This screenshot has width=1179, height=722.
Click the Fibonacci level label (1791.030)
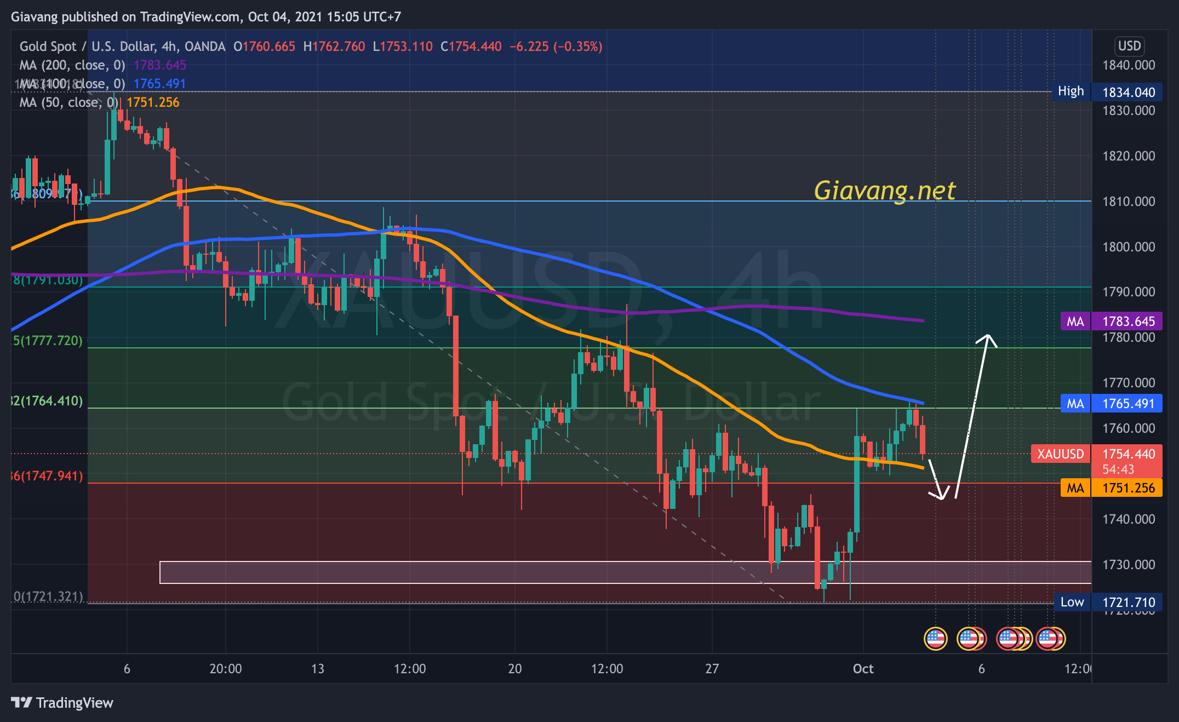click(x=48, y=280)
